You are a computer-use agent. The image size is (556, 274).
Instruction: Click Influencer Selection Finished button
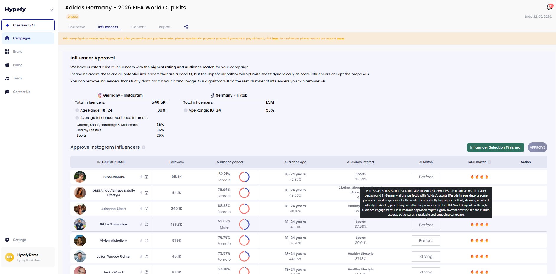coord(495,147)
